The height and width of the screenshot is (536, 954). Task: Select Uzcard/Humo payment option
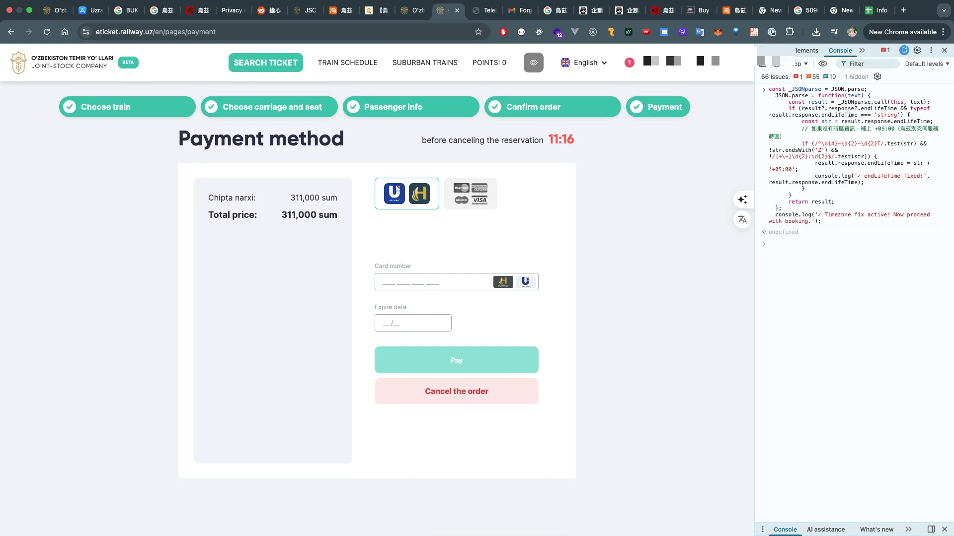[406, 194]
